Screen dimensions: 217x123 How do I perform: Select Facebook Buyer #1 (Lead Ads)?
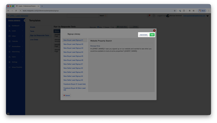[x=74, y=84]
